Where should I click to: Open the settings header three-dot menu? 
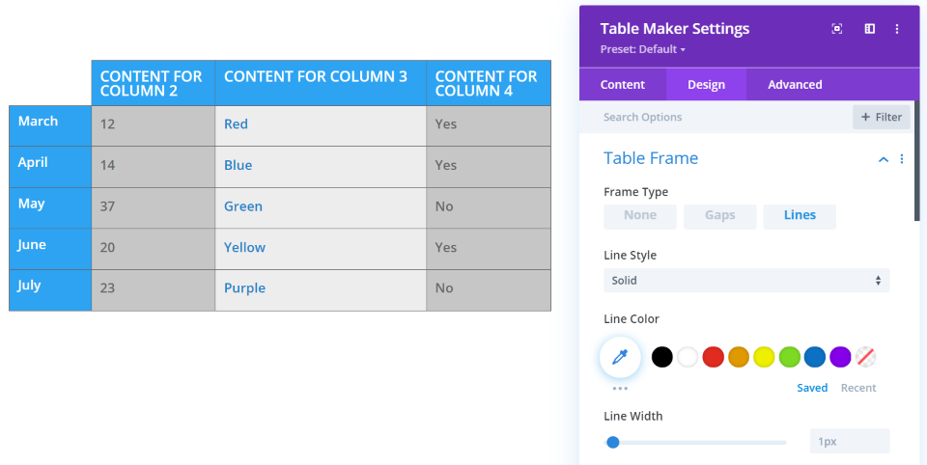pos(897,29)
